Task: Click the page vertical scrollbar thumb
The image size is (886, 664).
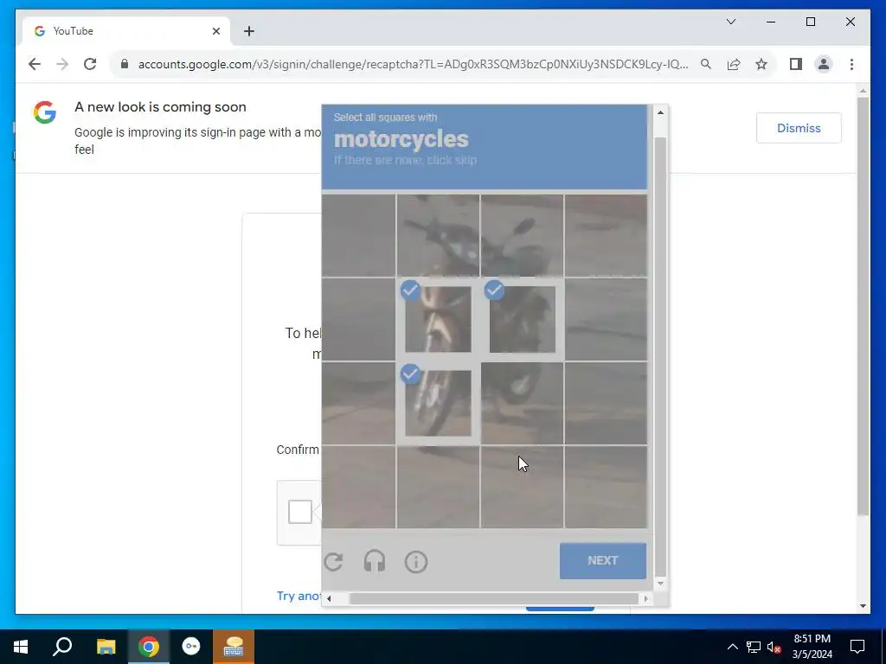Action: point(863,306)
